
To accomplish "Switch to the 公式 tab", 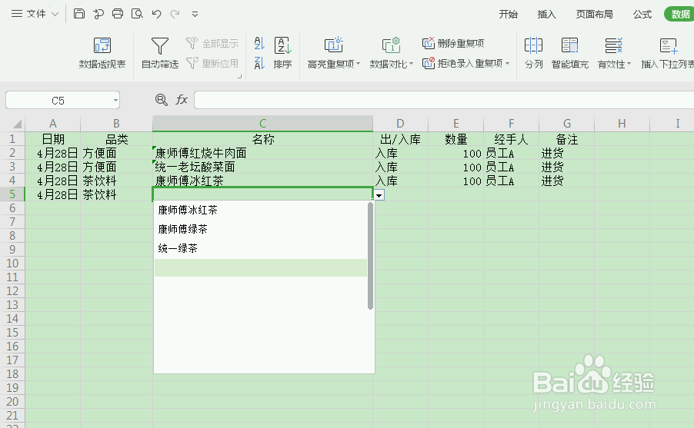I will [x=642, y=14].
